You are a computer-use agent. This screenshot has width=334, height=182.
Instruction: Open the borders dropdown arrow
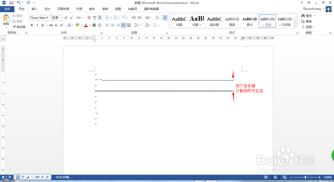tap(159, 25)
